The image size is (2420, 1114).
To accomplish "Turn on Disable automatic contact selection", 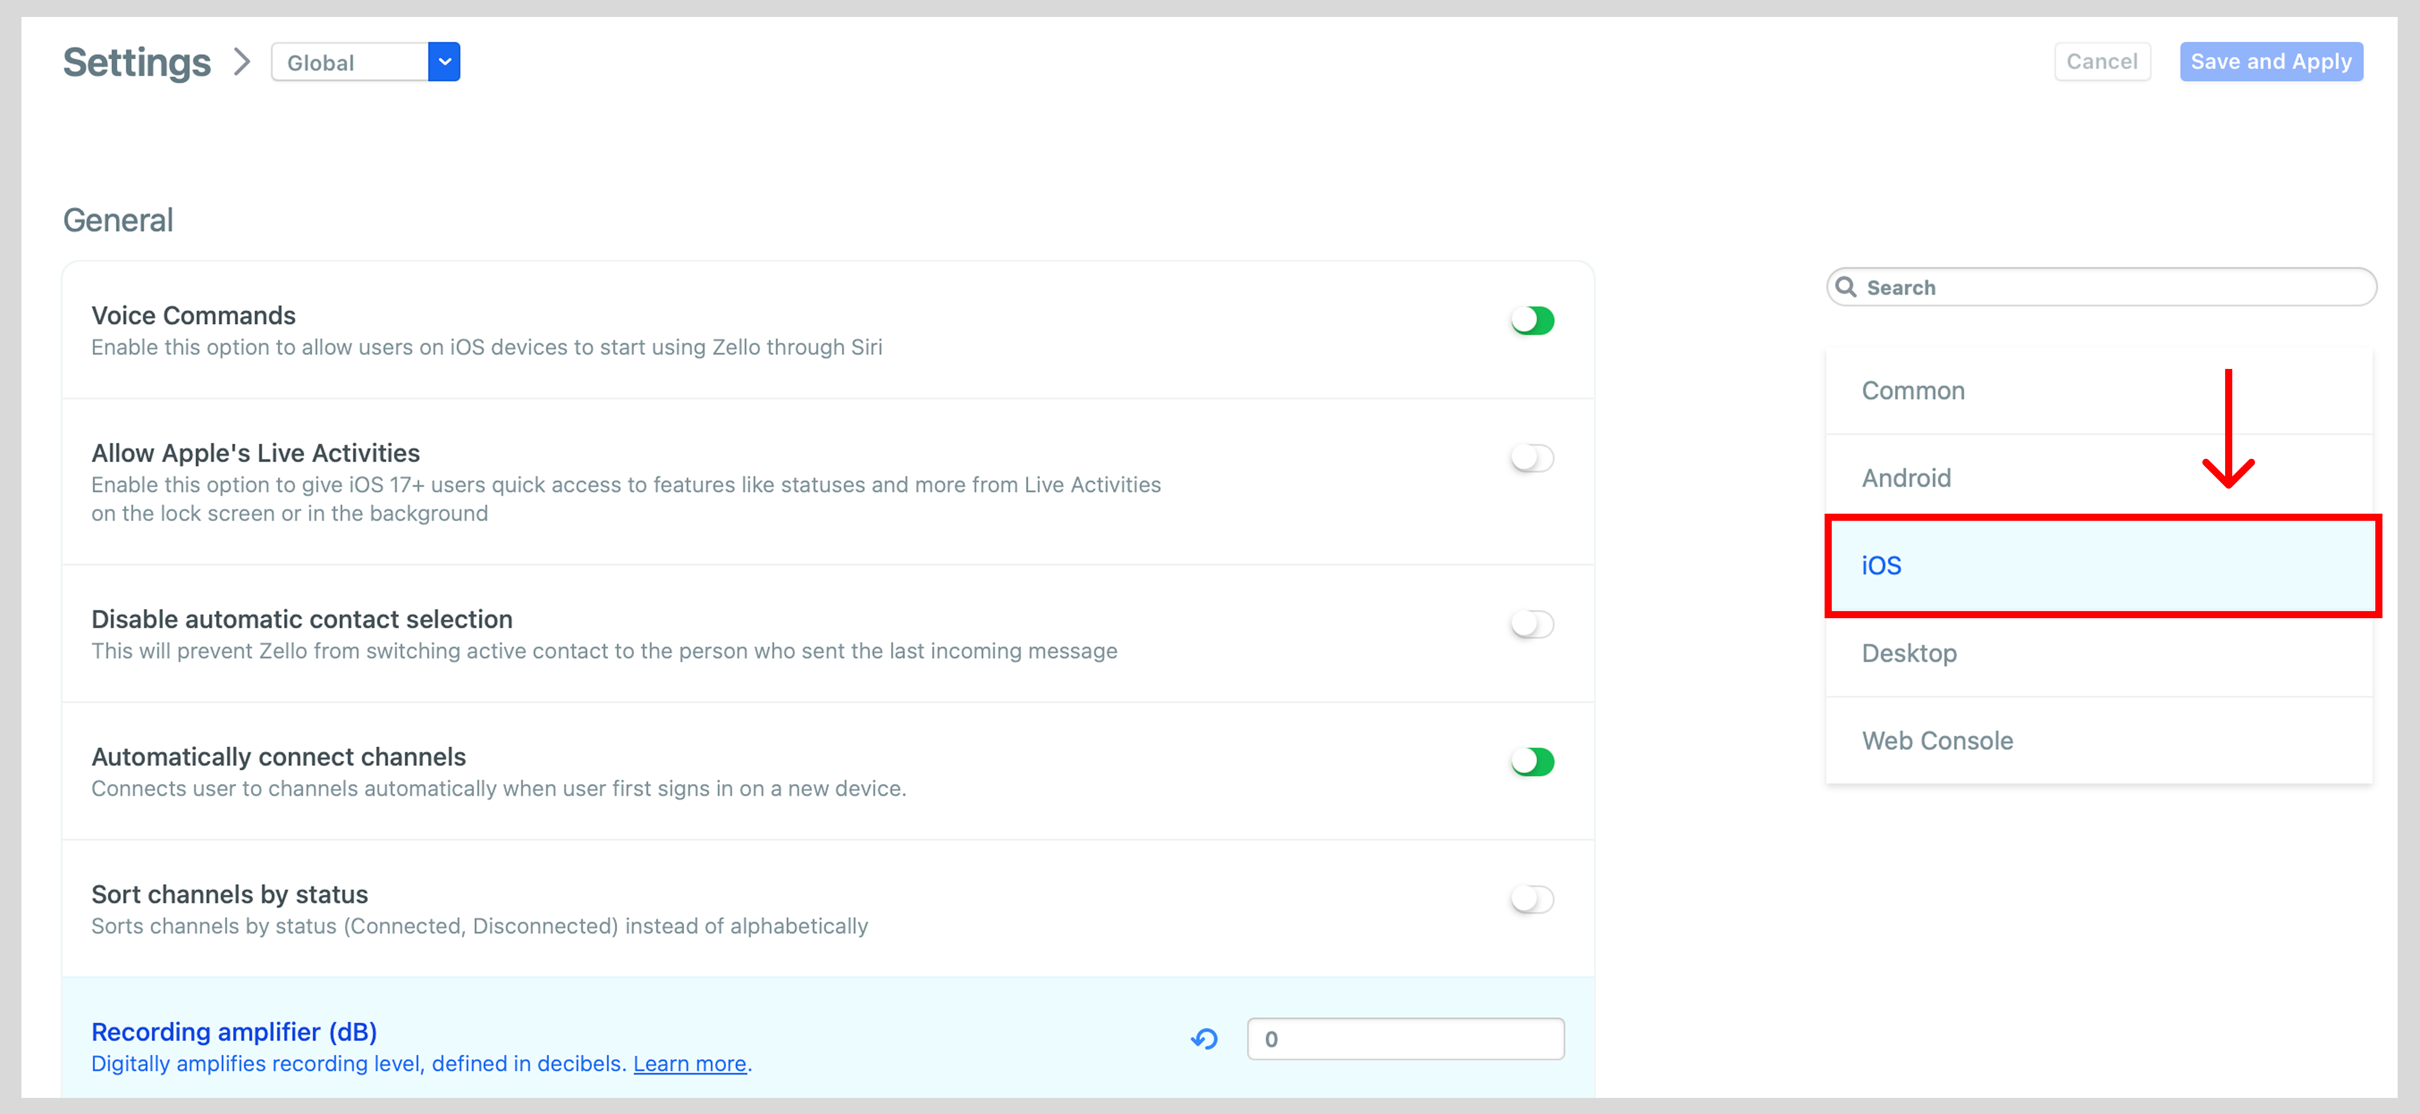I will [1532, 624].
